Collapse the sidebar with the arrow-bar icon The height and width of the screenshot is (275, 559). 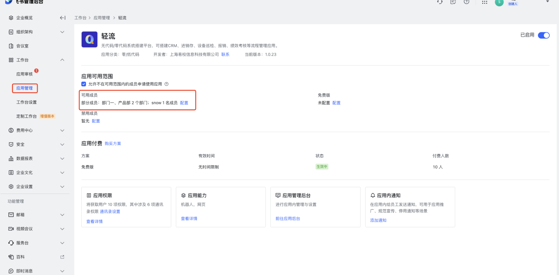tap(63, 18)
